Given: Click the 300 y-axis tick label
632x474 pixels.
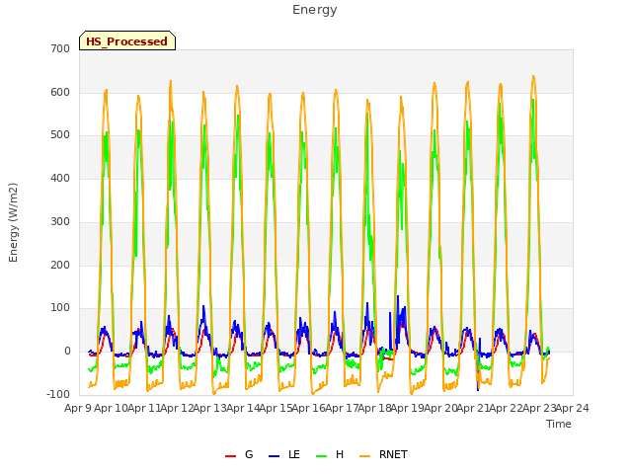Looking at the screenshot, I should coord(60,221).
